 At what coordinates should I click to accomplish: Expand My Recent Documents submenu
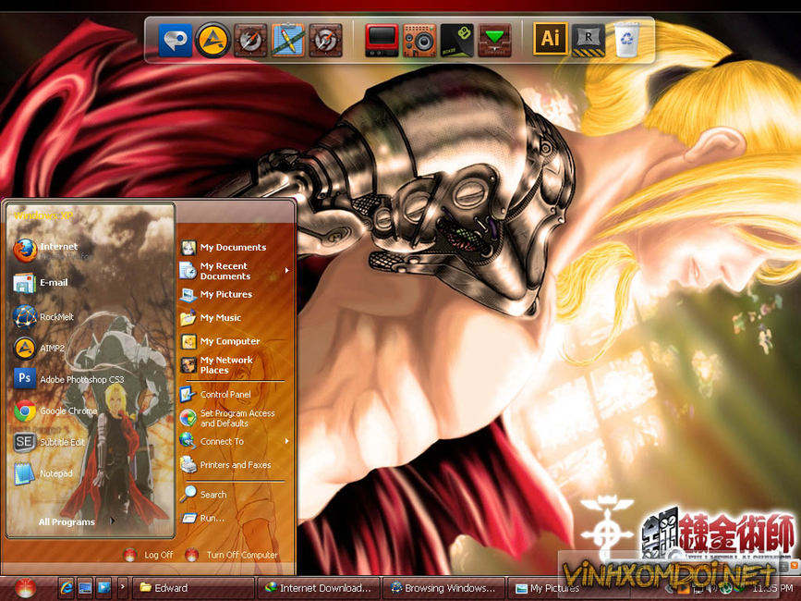(x=235, y=271)
